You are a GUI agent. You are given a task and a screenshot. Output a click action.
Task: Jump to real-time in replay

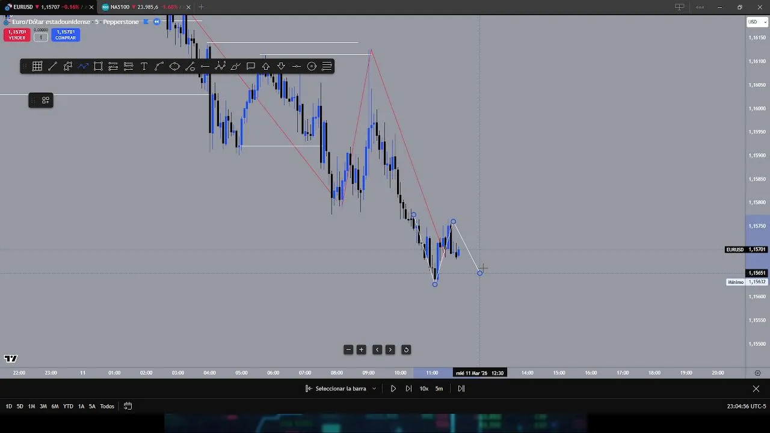coord(461,388)
